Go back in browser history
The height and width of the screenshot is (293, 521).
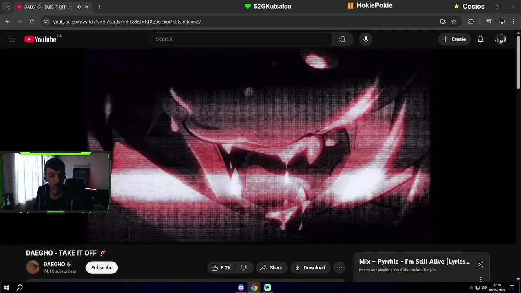click(7, 21)
